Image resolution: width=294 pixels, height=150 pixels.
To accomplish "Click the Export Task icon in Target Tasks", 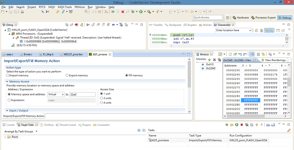I will tap(273, 125).
